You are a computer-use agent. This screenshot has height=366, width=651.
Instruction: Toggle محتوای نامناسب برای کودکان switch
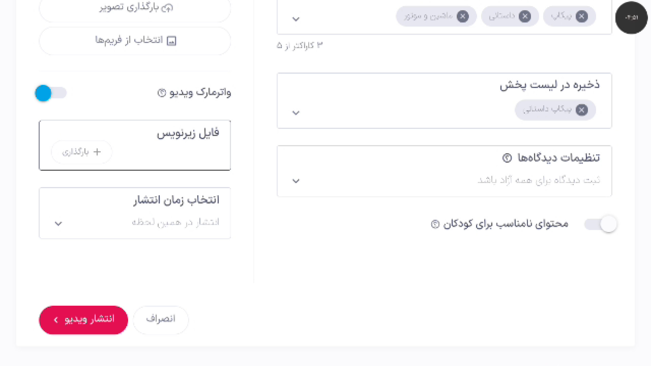600,224
